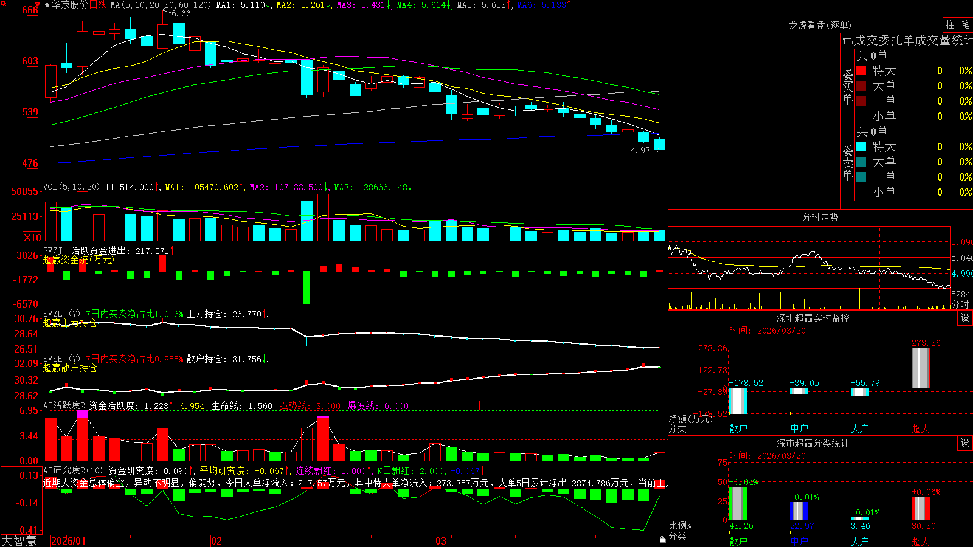Click the 已成交委托单成交量统计 header
This screenshot has width=973, height=547.
tap(908, 40)
